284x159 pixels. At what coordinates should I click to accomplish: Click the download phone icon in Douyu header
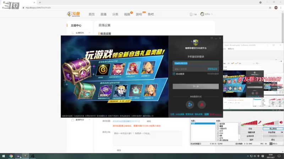point(191,14)
